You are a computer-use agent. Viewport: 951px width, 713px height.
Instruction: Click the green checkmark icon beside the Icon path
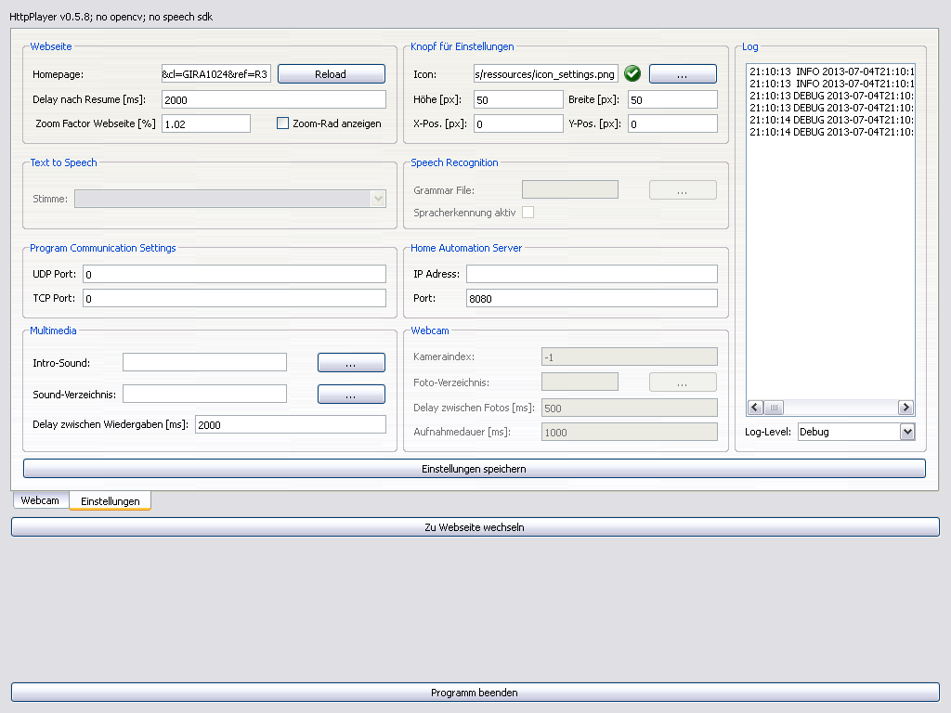click(x=632, y=73)
